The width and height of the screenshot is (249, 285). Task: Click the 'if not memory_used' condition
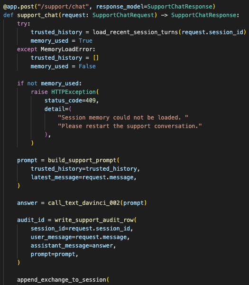point(48,83)
